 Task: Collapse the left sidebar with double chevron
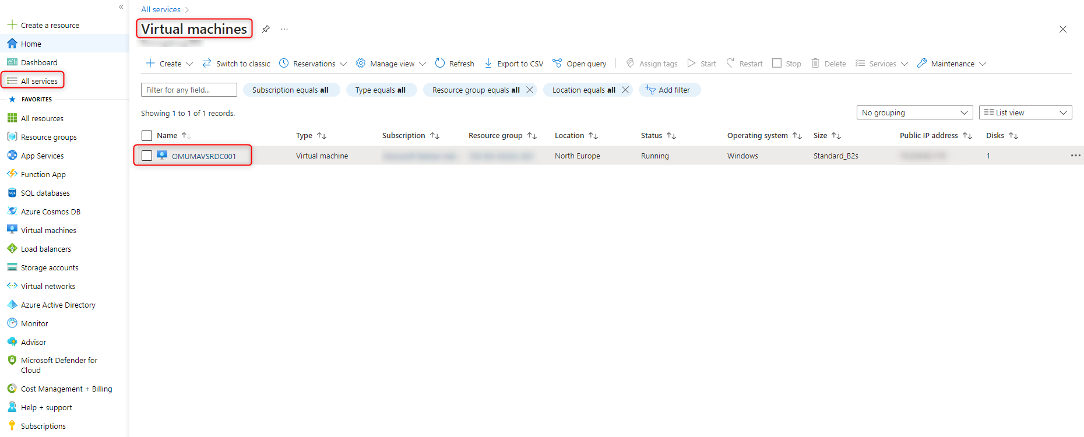tap(121, 7)
